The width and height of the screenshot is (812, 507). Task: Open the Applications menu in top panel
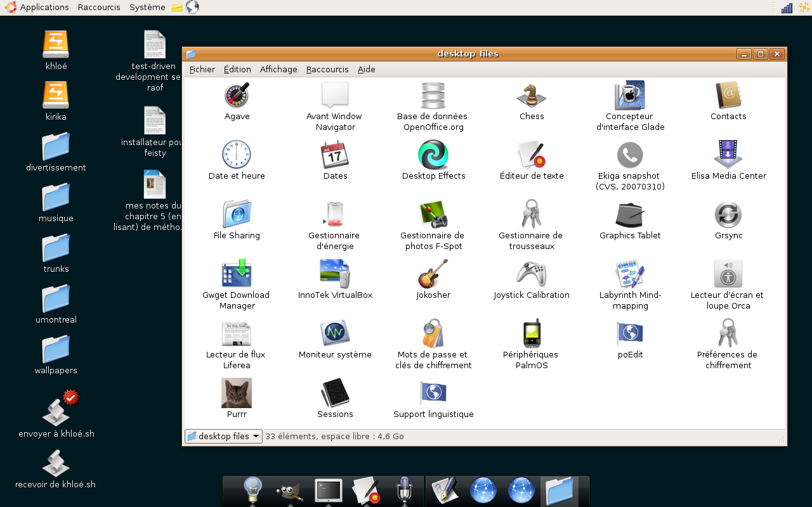37,7
